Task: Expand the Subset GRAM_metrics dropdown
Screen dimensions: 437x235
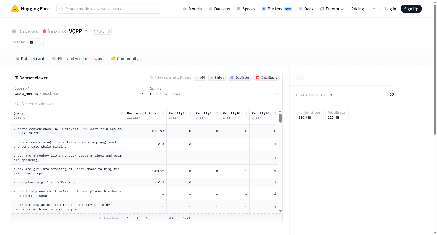Action: [79, 91]
